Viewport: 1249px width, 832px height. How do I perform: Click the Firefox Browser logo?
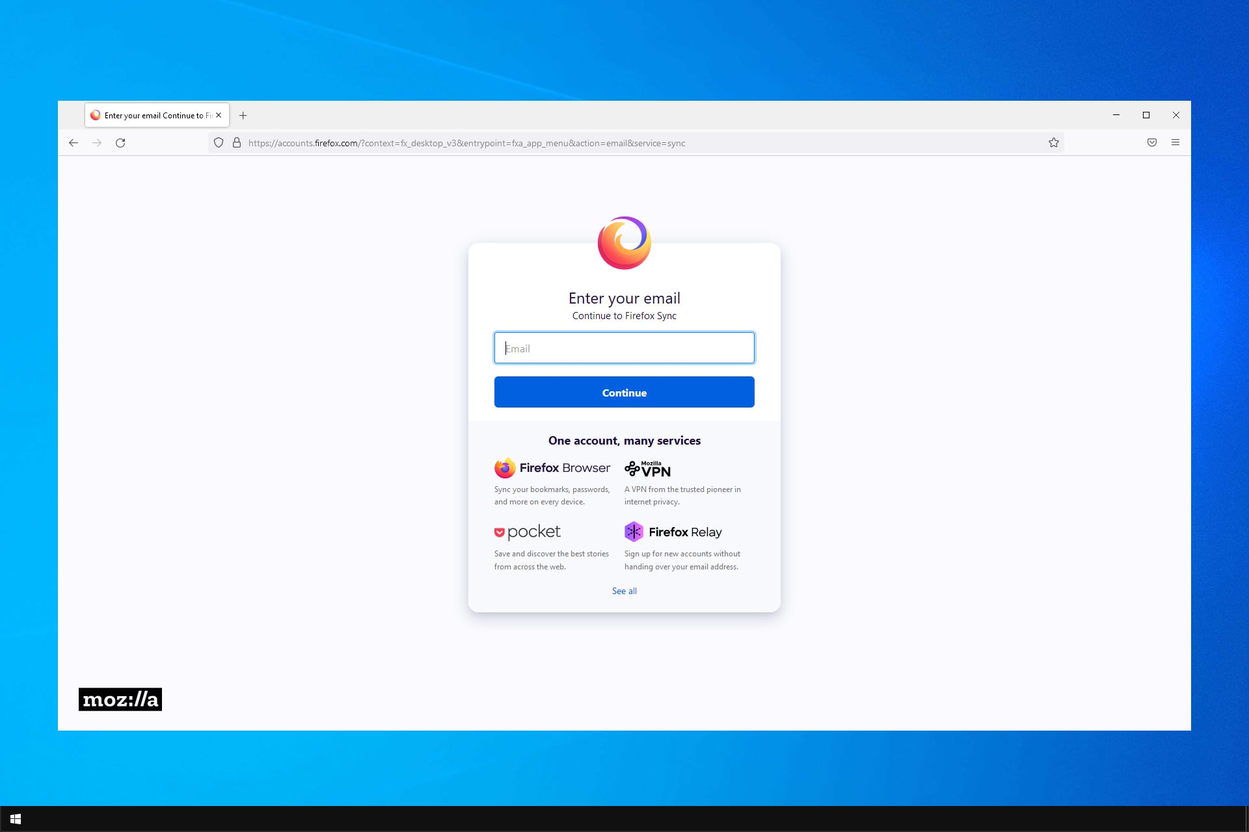point(552,468)
